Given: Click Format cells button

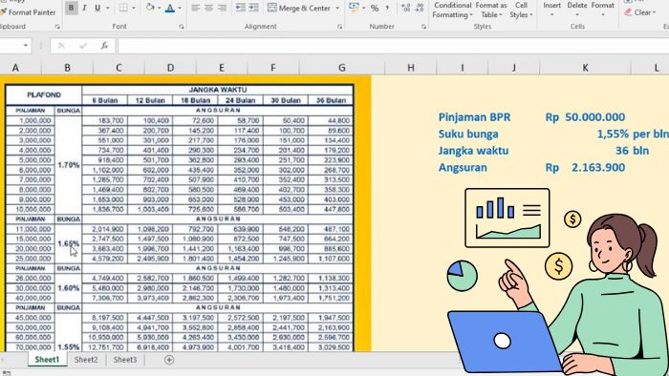Looking at the screenshot, I should (x=602, y=9).
